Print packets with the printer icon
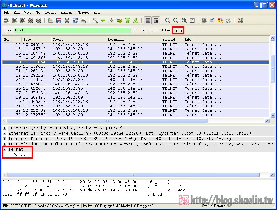The width and height of the screenshot is (277, 210). point(83,20)
